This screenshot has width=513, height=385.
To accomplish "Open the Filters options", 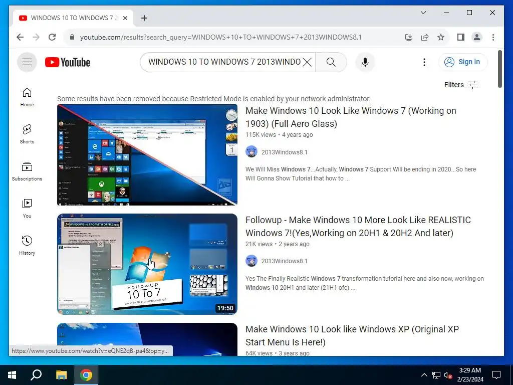I will pos(461,85).
